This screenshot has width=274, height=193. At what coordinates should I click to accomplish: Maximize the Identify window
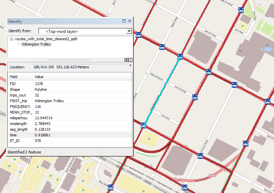(124, 21)
